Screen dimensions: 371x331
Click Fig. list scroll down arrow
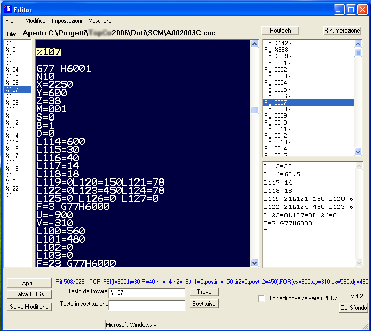point(358,152)
